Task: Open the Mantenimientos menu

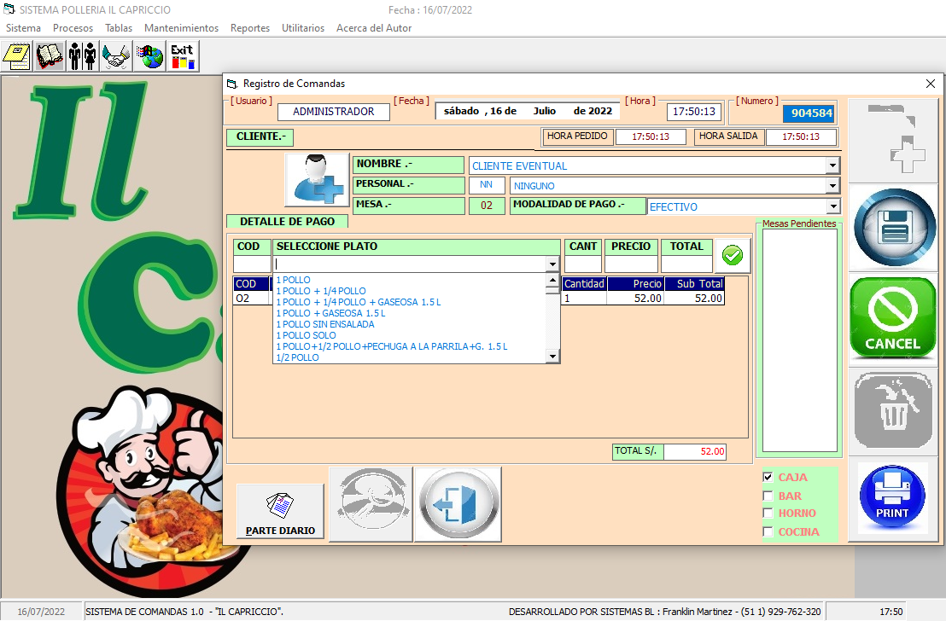Action: (x=181, y=28)
